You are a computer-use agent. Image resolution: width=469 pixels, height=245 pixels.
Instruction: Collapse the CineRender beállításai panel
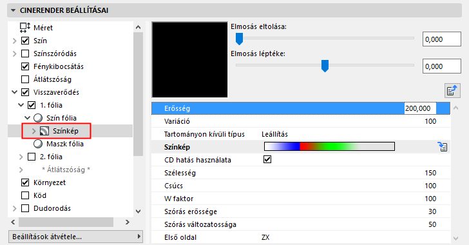13,10
